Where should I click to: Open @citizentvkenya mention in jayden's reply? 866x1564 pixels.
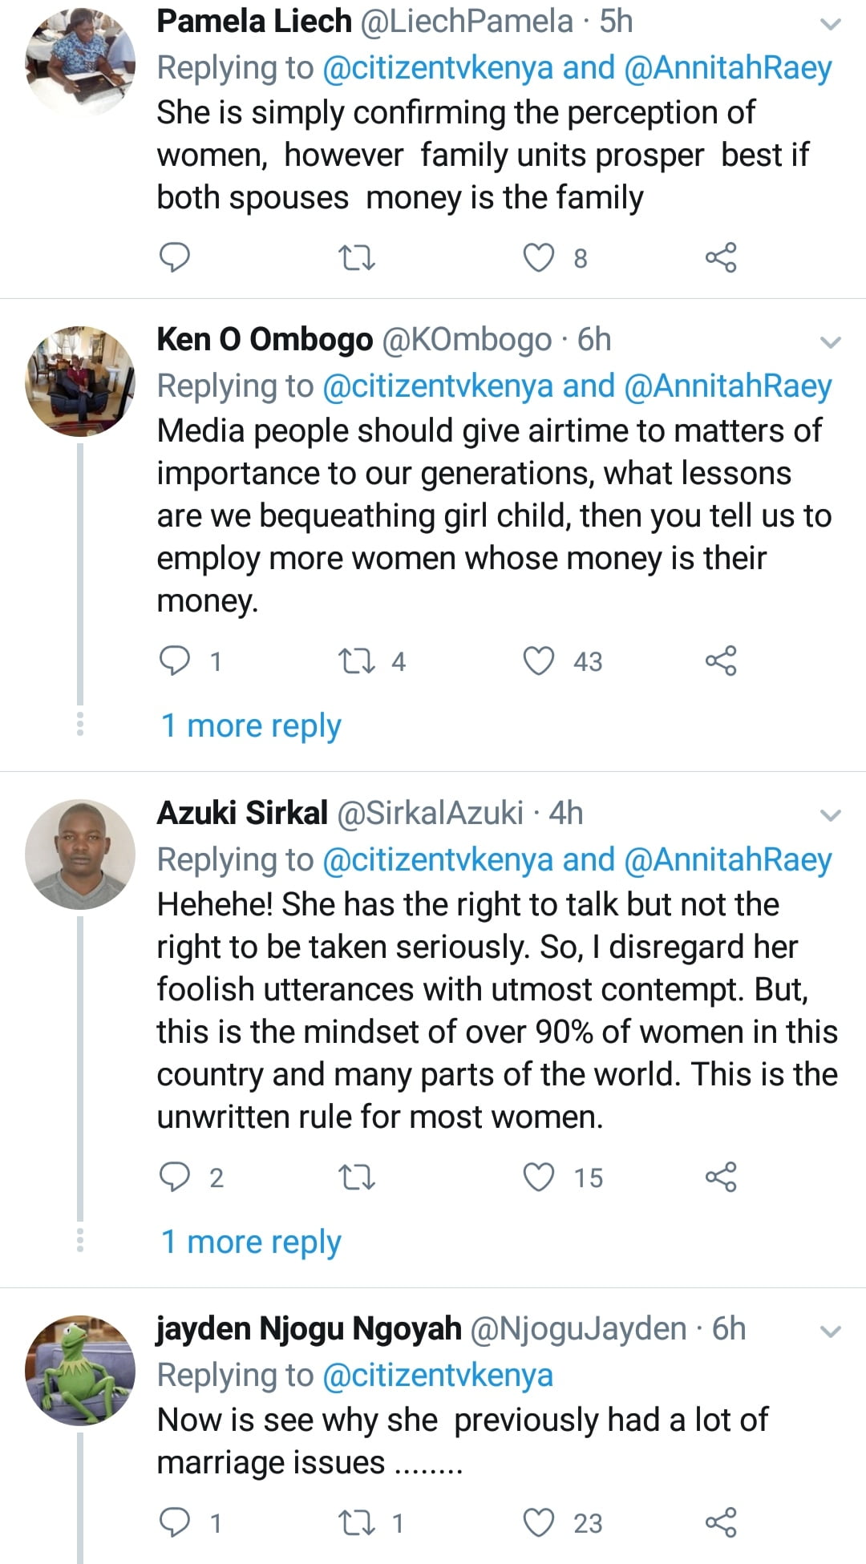click(437, 1375)
